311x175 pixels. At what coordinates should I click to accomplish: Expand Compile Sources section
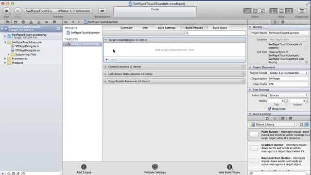(105, 67)
